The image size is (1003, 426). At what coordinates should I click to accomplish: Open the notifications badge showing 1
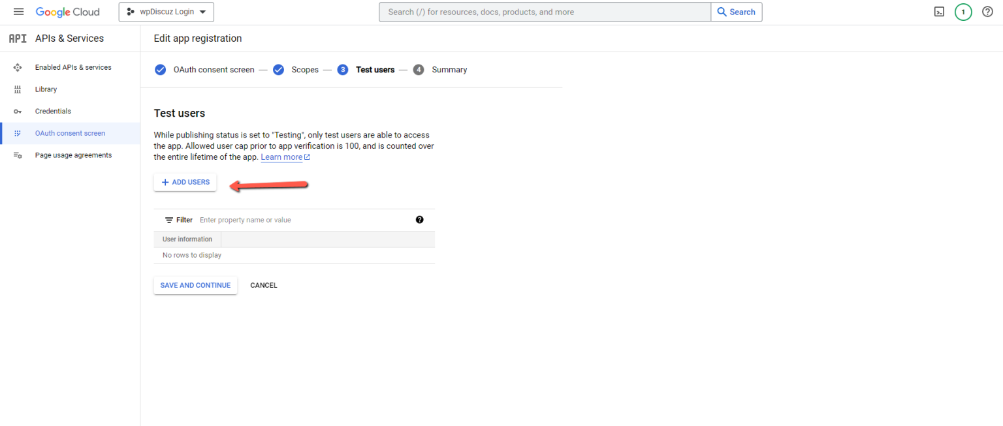click(963, 12)
